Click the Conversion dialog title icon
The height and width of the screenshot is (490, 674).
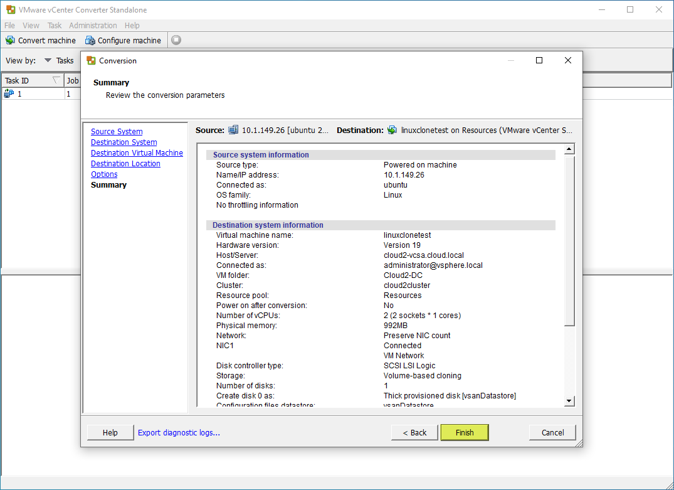pyautogui.click(x=91, y=61)
